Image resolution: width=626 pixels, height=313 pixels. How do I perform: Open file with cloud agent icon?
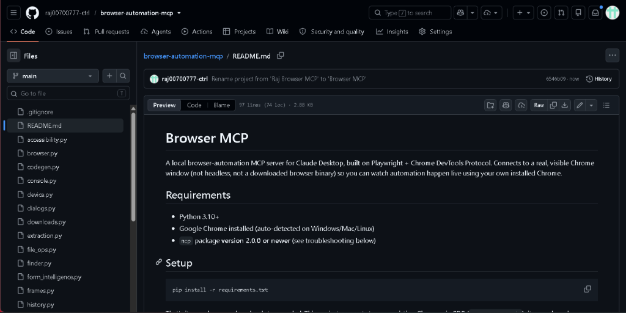pyautogui.click(x=521, y=105)
